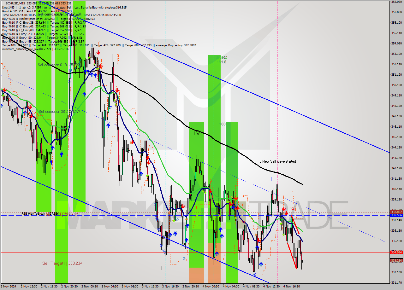The image size is (404, 290).
Task: Click the '4 Nov 16:30' time label
Action: (x=292, y=287)
